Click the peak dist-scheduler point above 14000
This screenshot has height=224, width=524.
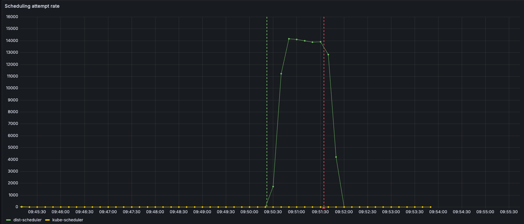[x=289, y=39]
